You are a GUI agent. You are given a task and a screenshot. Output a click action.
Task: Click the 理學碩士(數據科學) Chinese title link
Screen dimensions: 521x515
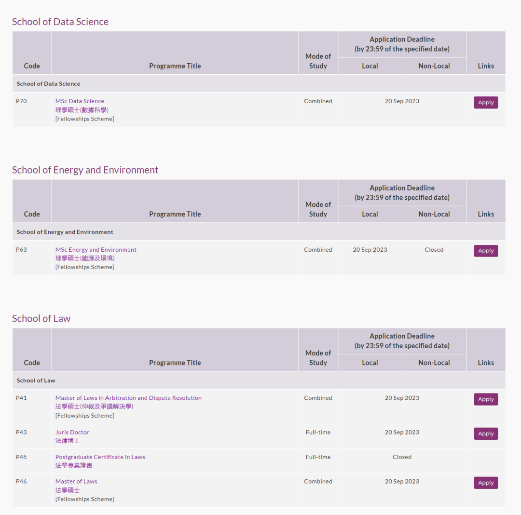coord(82,110)
